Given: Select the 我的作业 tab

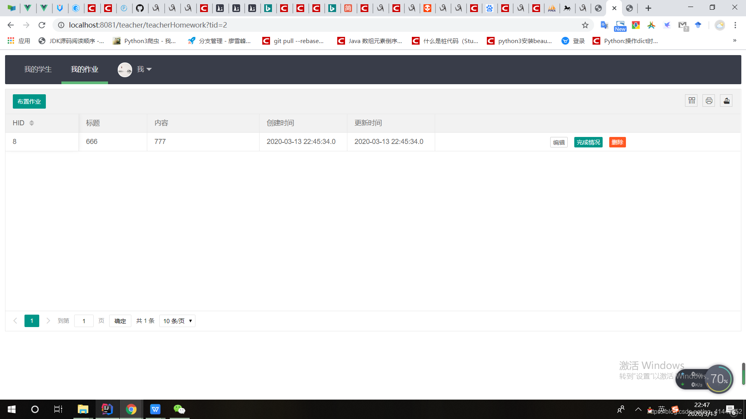Looking at the screenshot, I should coord(84,69).
